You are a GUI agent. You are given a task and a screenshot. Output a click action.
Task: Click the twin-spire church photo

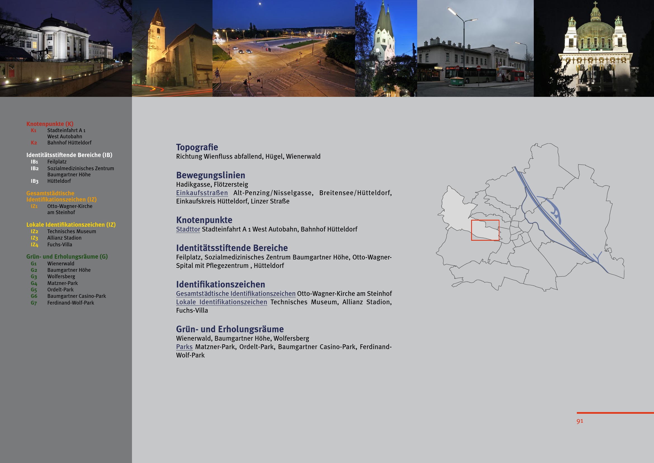coord(386,48)
